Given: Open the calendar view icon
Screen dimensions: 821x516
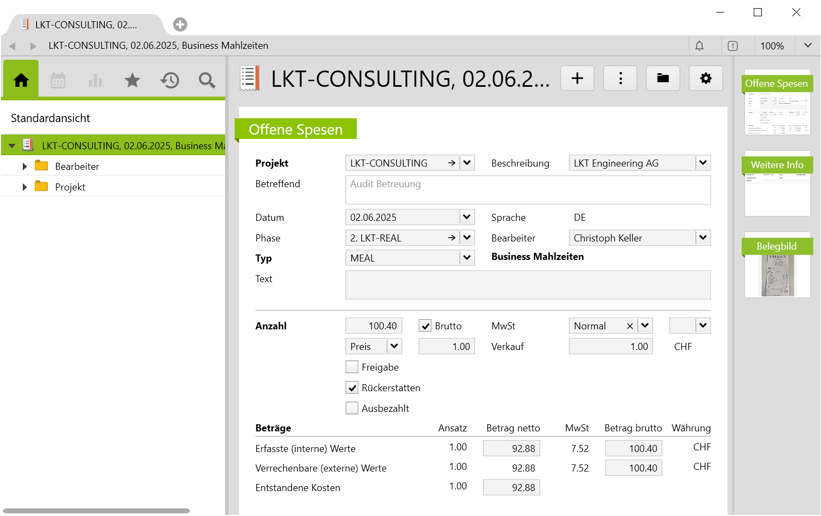Looking at the screenshot, I should coord(58,81).
